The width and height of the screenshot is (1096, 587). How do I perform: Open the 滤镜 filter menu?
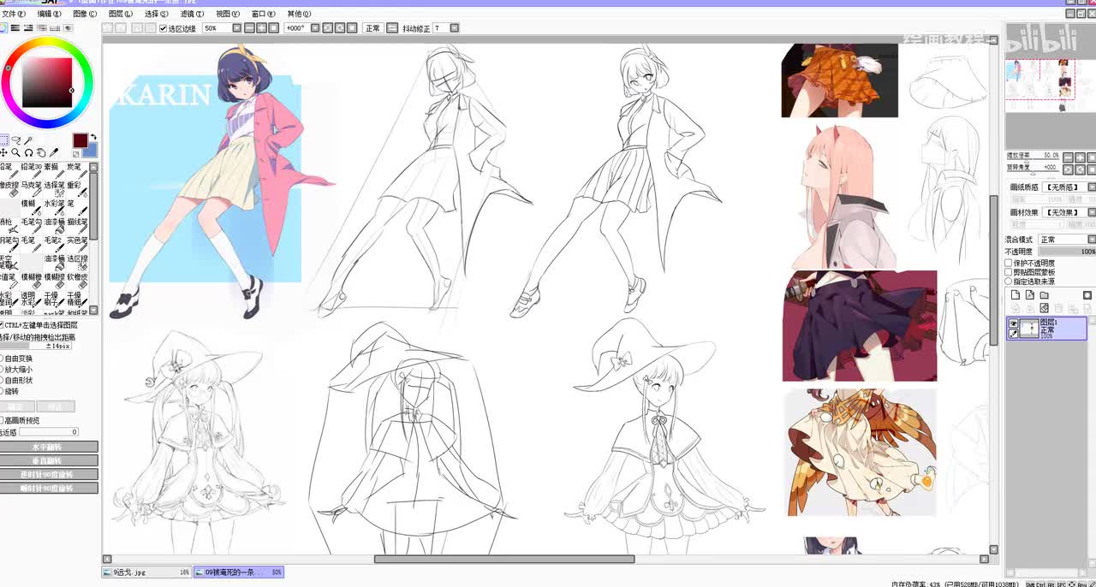[191, 14]
